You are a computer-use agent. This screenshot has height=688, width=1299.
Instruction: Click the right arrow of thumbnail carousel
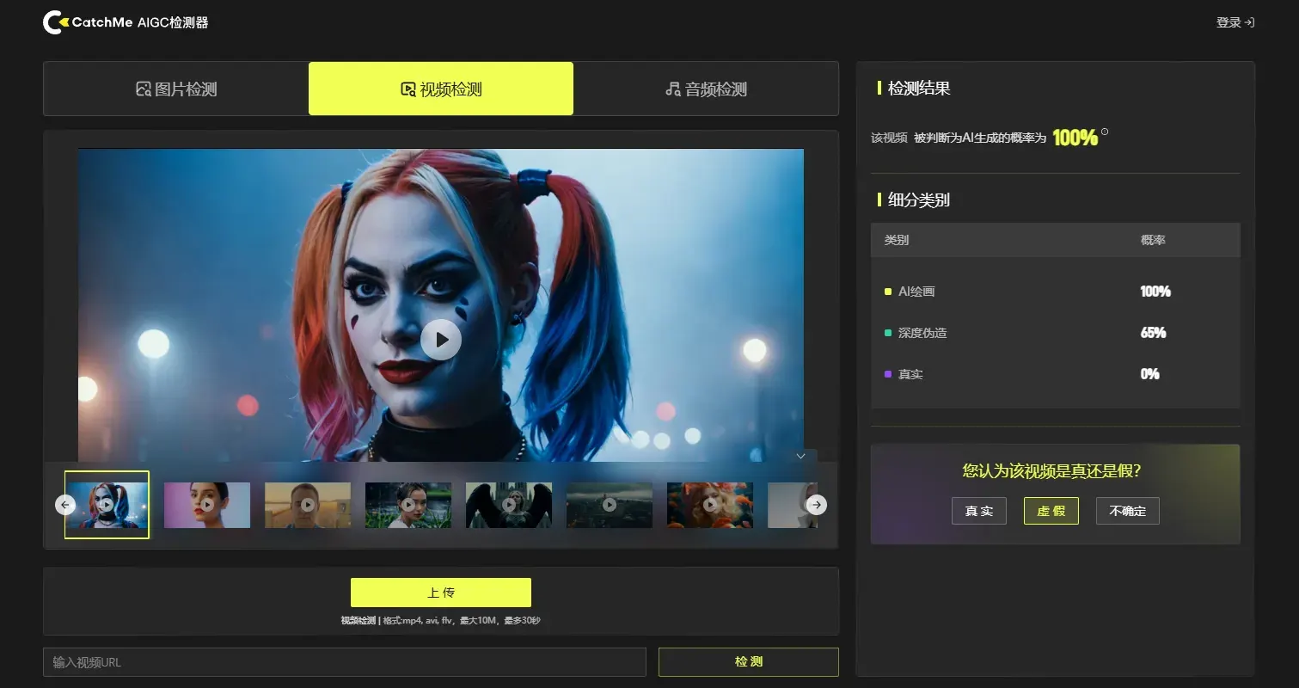click(817, 505)
